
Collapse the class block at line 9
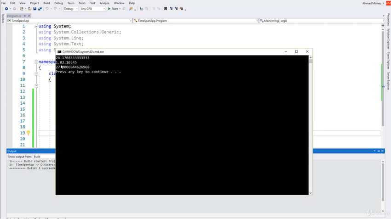36,73
